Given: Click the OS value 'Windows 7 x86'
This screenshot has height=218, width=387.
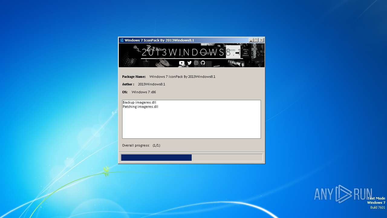Looking at the screenshot, I should [144, 92].
